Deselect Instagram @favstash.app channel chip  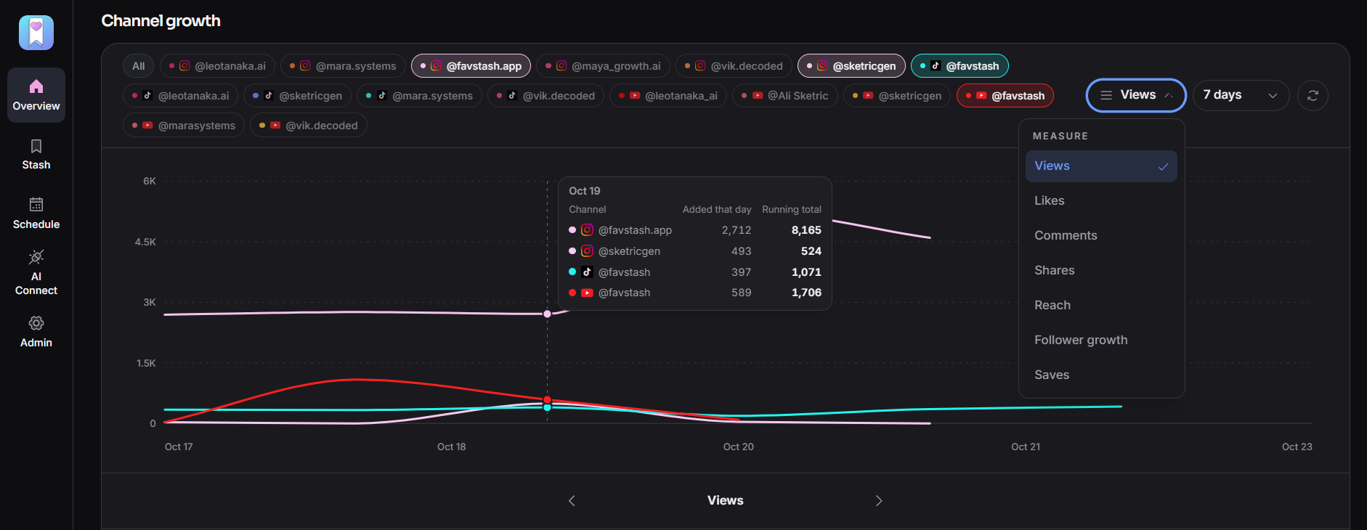point(471,65)
